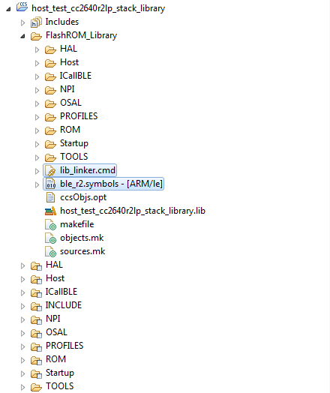Image resolution: width=330 pixels, height=393 pixels.
Task: Click OSAL folder icon under FlashROM_Library
Action: (x=50, y=103)
